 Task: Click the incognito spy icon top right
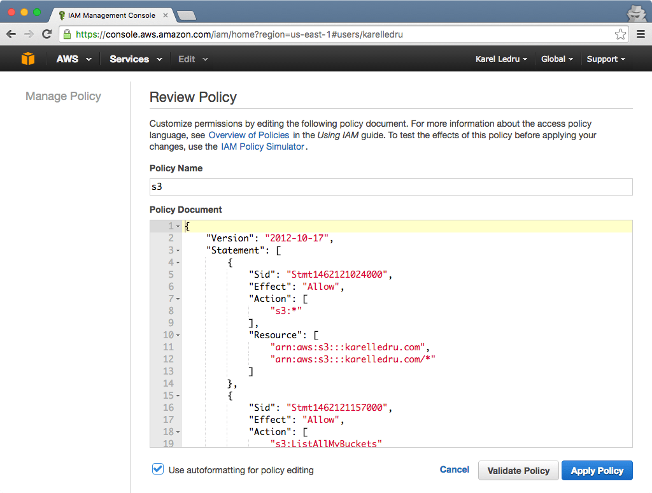pos(637,13)
